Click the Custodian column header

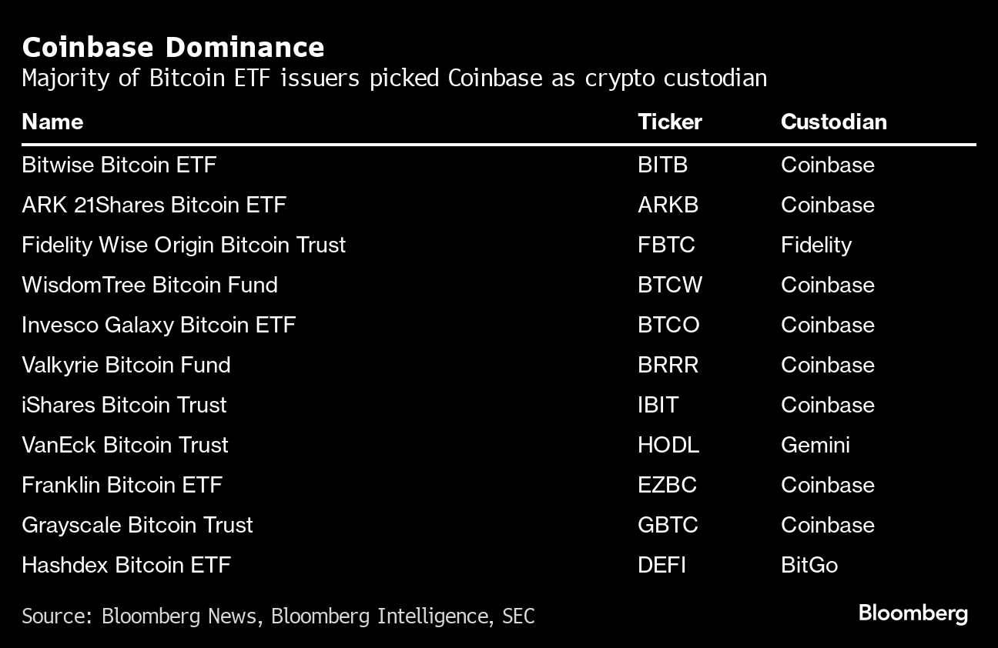[833, 122]
